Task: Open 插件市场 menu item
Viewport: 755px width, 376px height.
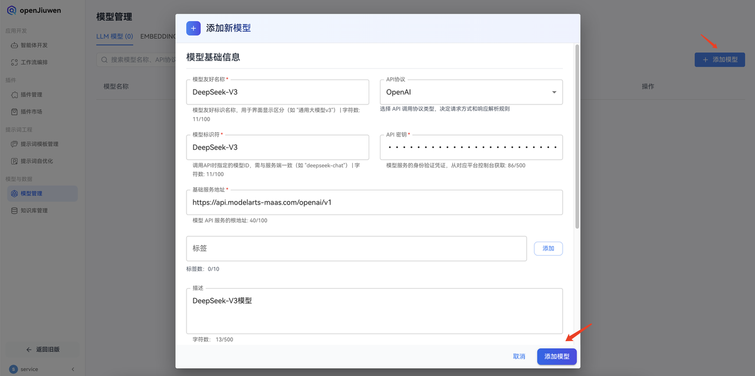Action: click(x=42, y=111)
